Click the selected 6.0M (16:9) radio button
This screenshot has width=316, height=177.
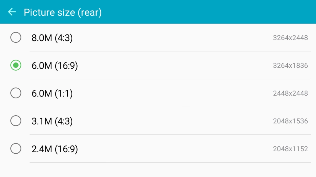coord(16,65)
